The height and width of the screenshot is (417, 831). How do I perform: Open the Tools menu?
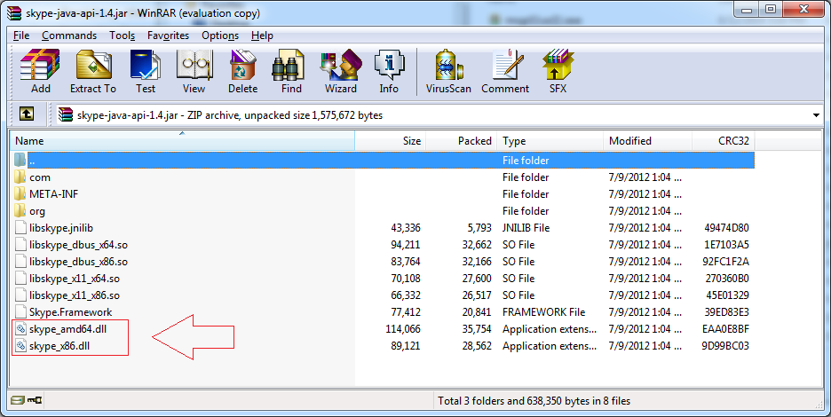tap(122, 35)
